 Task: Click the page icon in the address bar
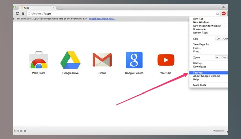point(29,13)
